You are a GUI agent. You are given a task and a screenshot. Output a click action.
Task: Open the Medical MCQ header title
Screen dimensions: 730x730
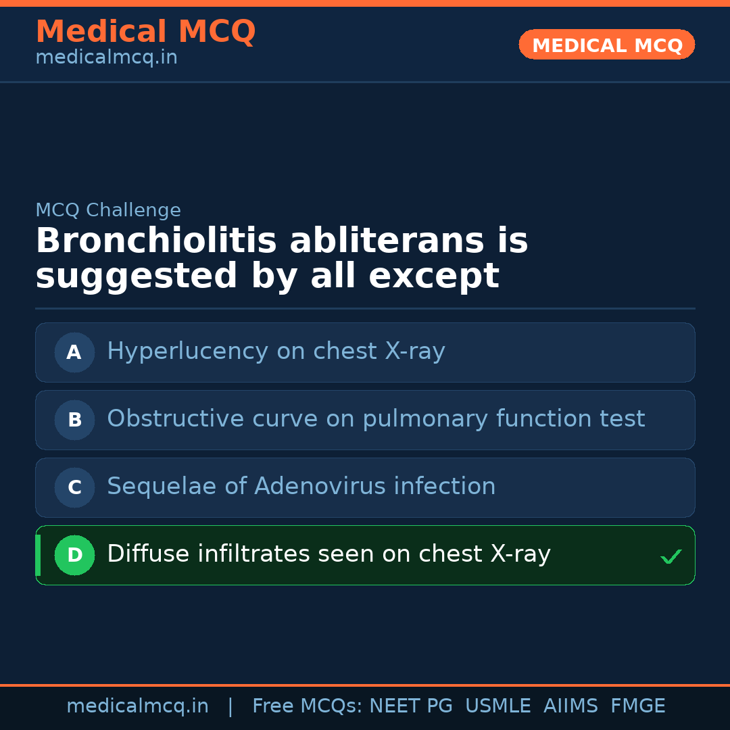point(145,32)
